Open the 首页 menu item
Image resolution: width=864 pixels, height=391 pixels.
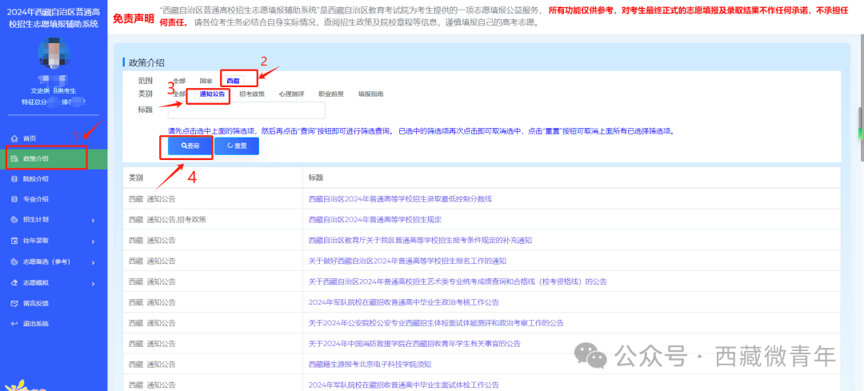pos(54,138)
